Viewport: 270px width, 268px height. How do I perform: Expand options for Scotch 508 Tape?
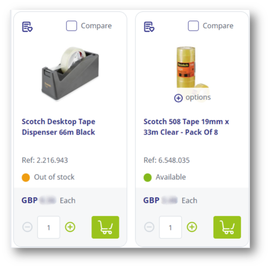pos(192,98)
